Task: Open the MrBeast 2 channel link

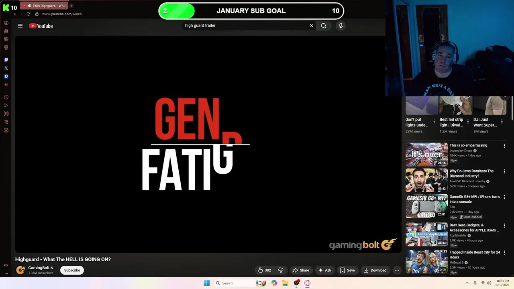Action: [x=457, y=263]
